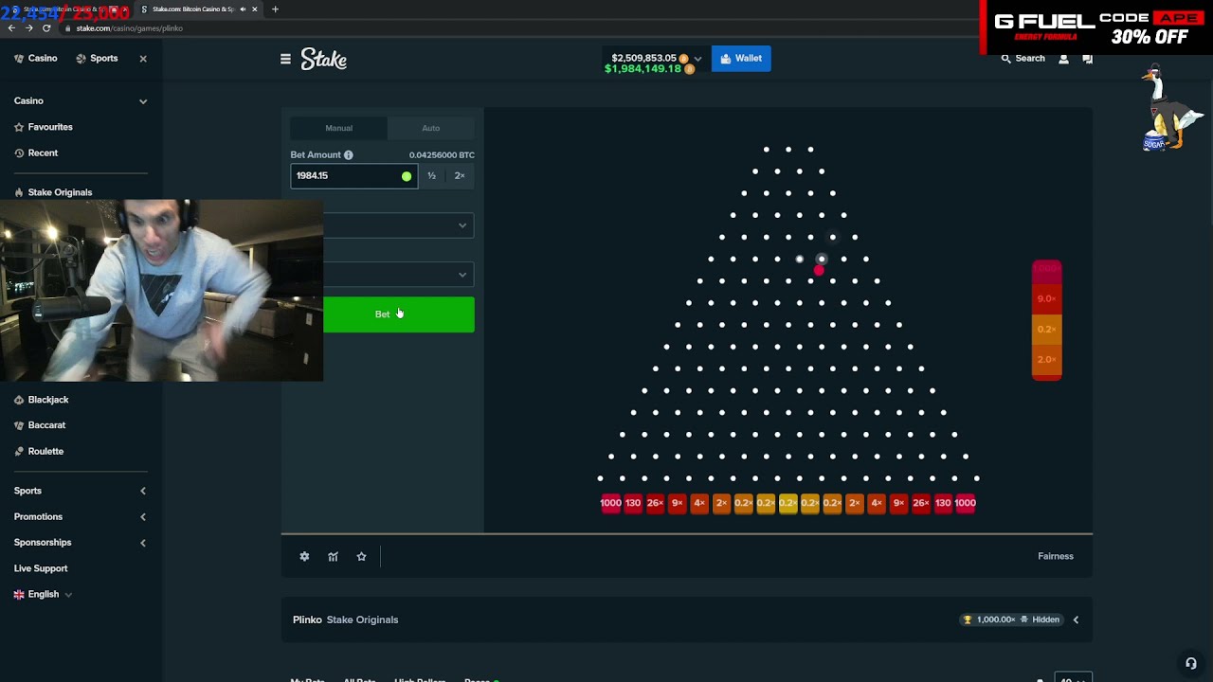
Task: Open the first dropdown below Bet Amount
Action: [398, 225]
